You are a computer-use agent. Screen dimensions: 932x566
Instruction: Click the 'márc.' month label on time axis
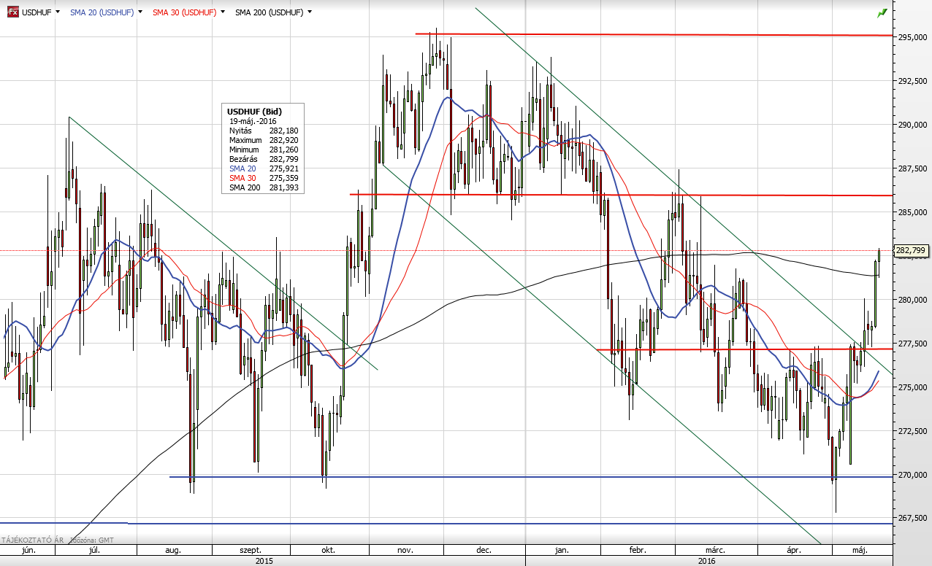coord(715,550)
